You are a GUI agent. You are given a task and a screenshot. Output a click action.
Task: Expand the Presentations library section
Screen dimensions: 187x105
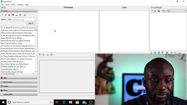[x=19, y=82]
